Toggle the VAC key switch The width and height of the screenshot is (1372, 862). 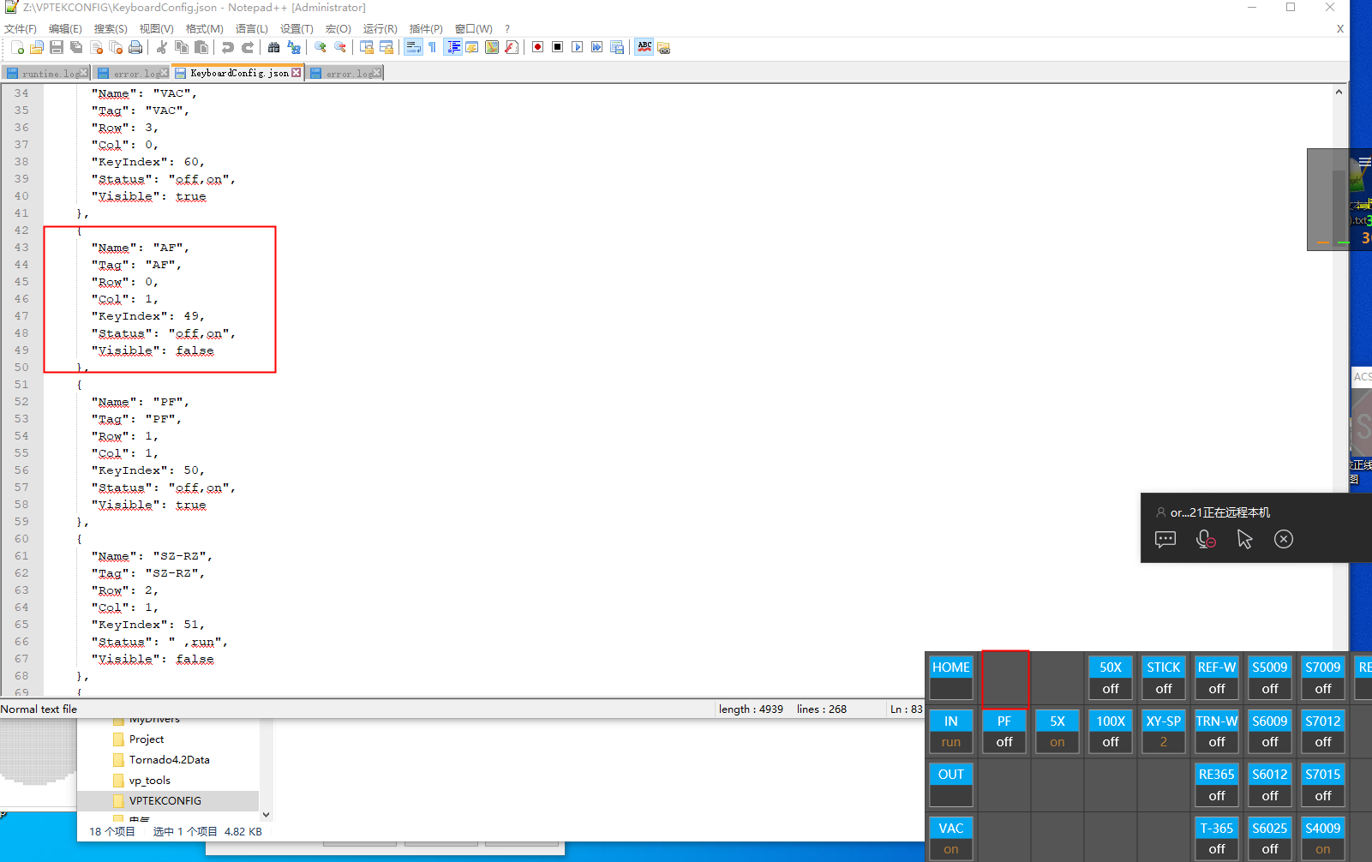[951, 838]
